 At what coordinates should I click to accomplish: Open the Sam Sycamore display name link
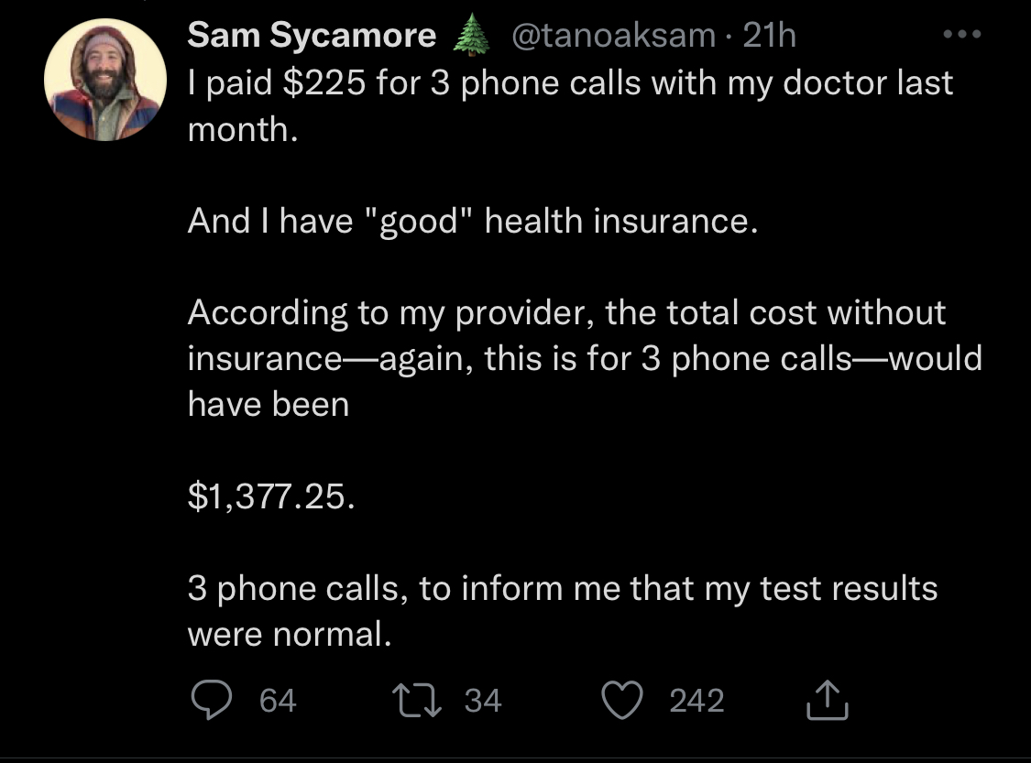312,36
